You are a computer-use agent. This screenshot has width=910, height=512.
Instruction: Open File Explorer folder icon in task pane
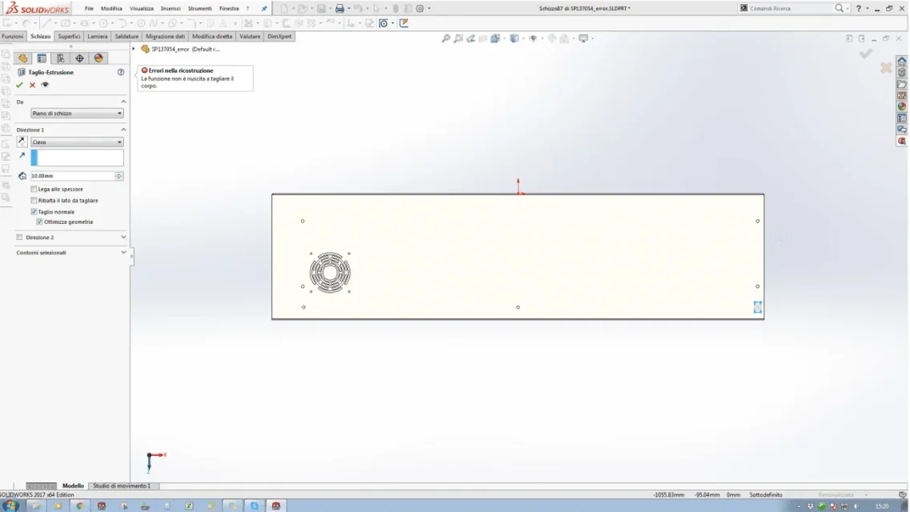[902, 84]
